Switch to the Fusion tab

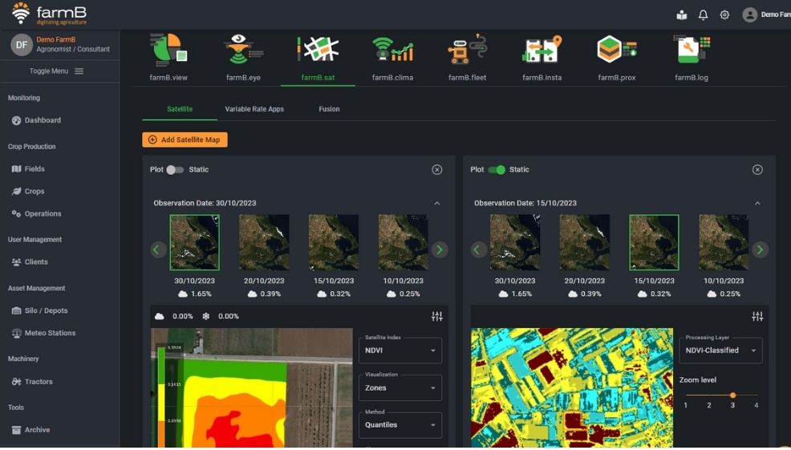point(329,109)
